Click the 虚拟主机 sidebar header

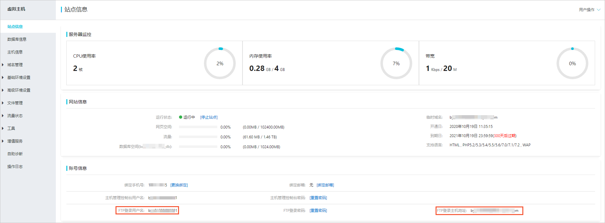pyautogui.click(x=16, y=9)
